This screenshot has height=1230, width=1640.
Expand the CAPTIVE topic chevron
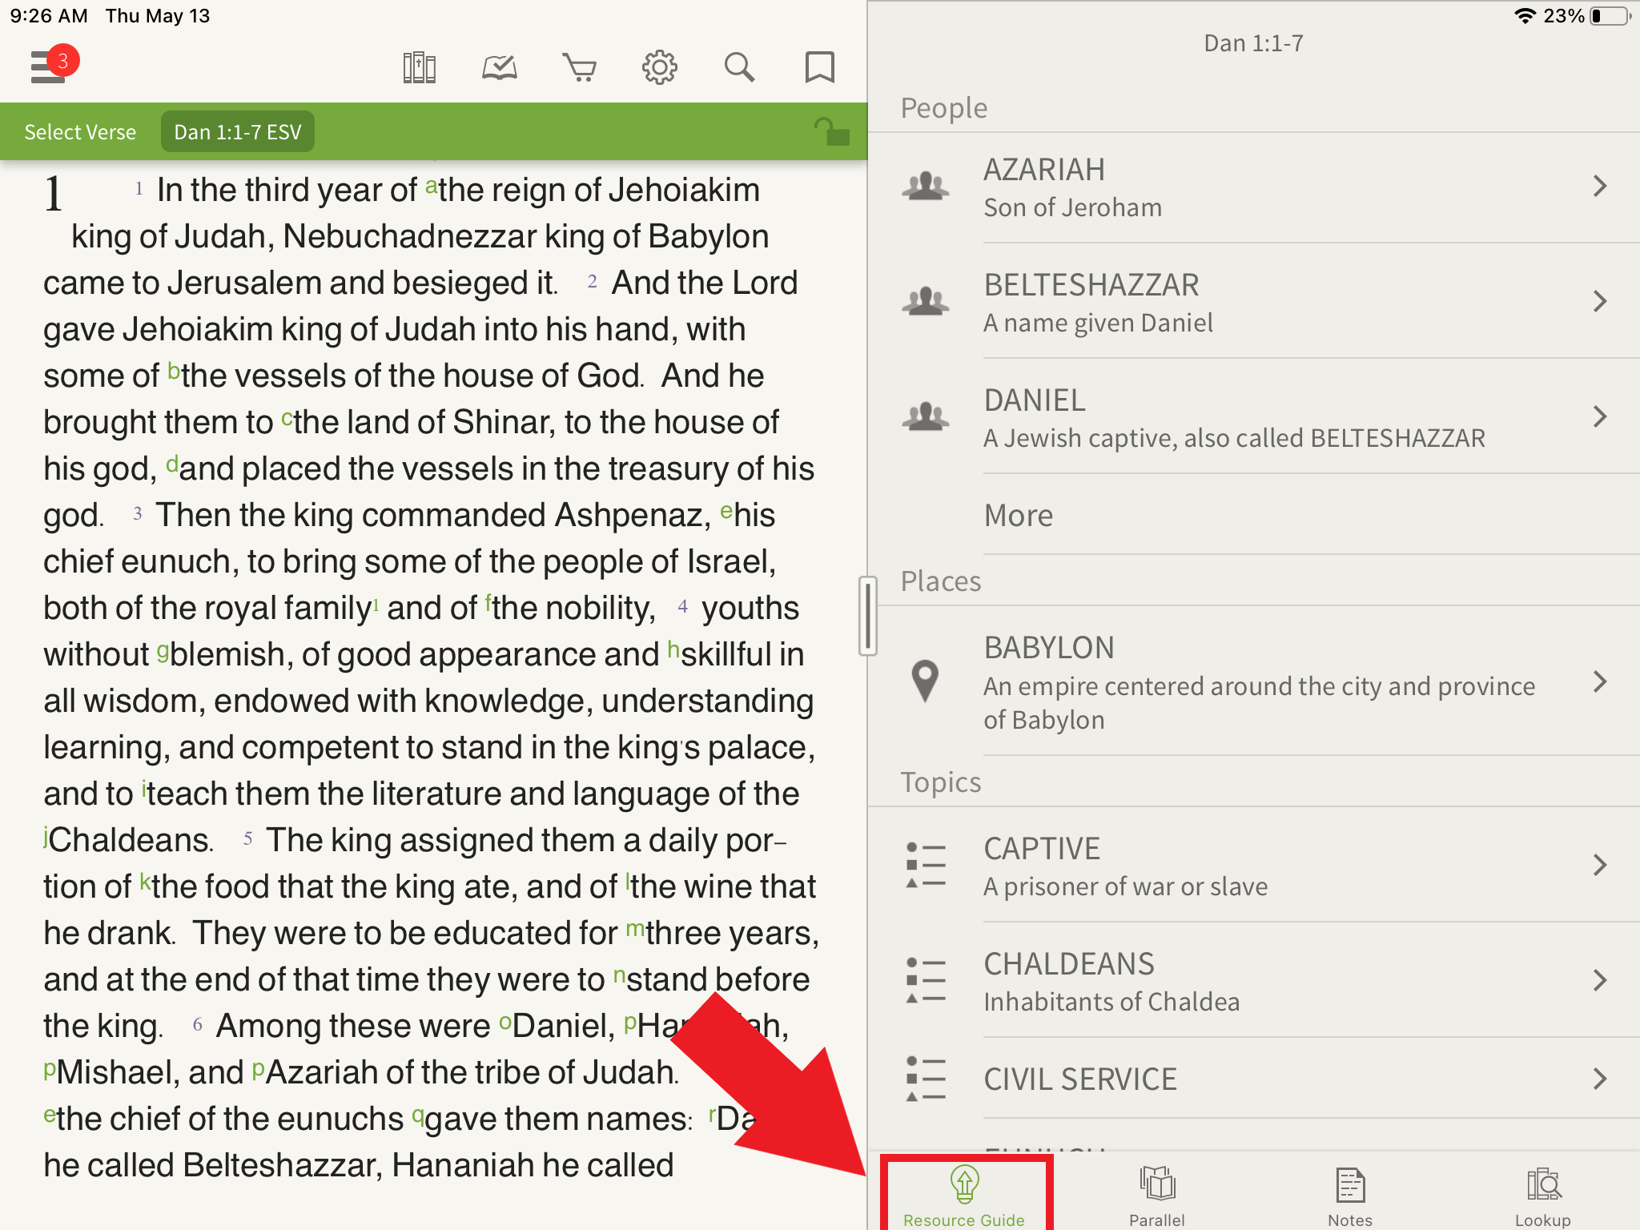click(x=1600, y=865)
